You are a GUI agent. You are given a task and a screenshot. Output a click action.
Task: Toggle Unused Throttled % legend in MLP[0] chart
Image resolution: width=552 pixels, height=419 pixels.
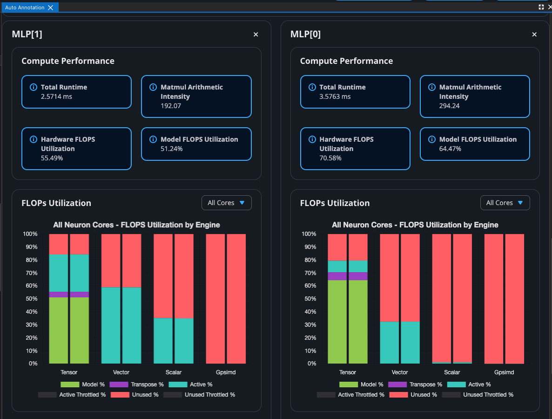(478, 395)
